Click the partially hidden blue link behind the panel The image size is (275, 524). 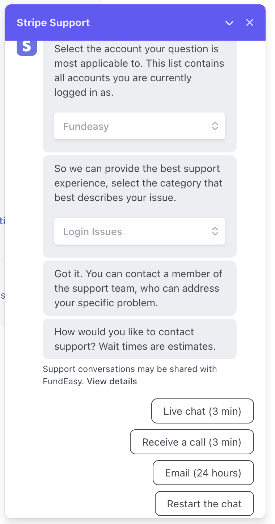2,221
